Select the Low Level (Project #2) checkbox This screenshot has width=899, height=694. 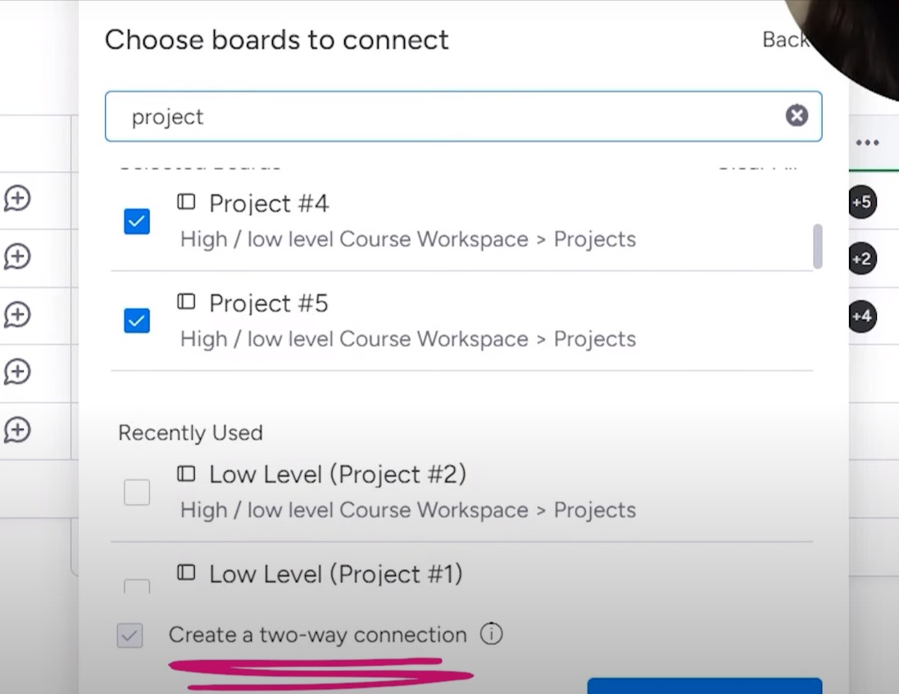pyautogui.click(x=137, y=492)
